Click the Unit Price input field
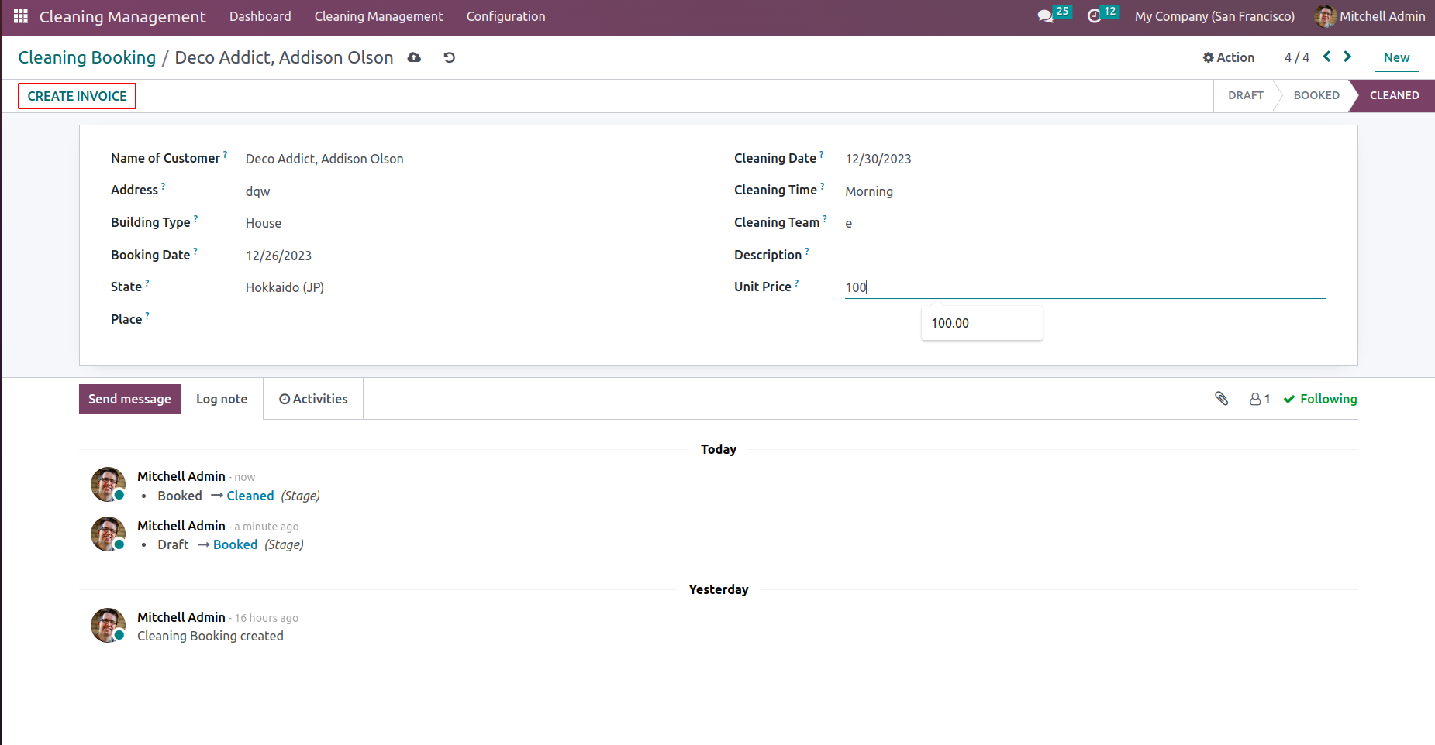1435x745 pixels. [1085, 287]
